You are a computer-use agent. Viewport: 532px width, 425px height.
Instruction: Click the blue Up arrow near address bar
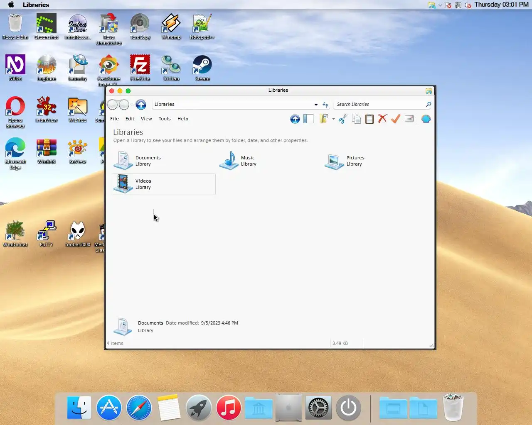141,105
